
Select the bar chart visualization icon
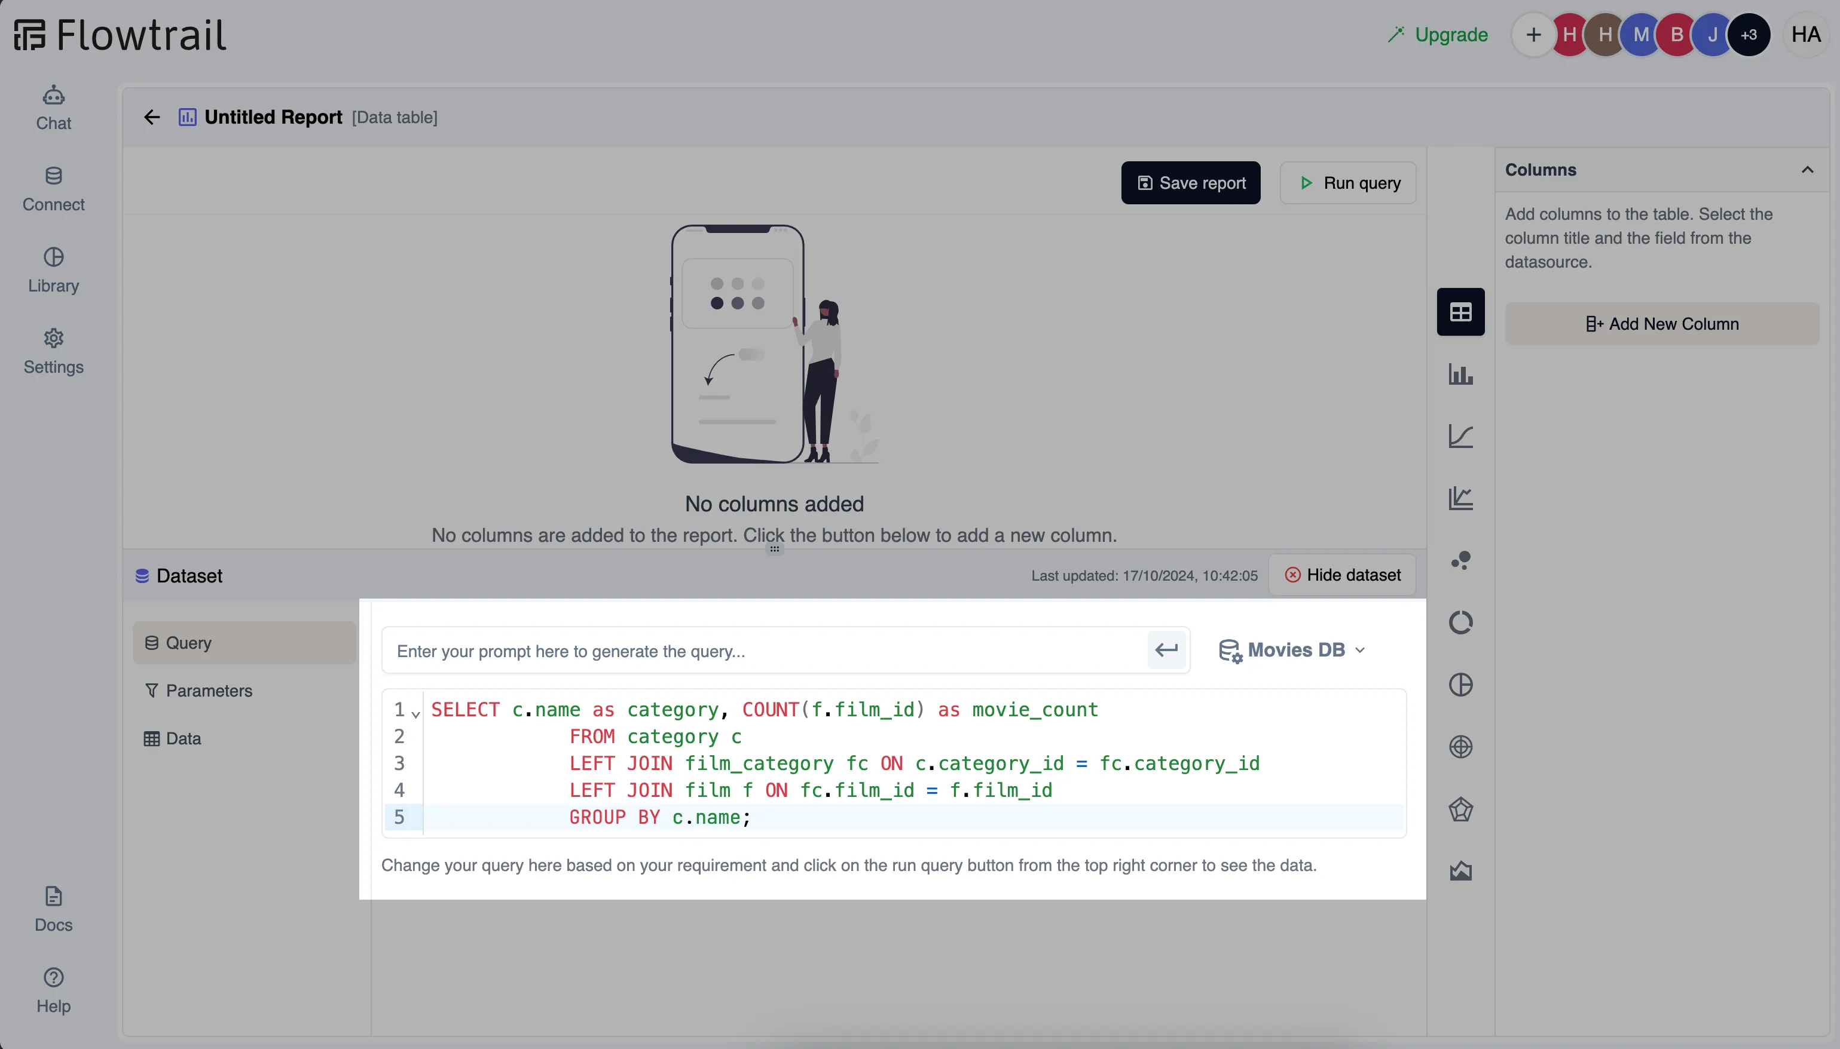click(1460, 373)
